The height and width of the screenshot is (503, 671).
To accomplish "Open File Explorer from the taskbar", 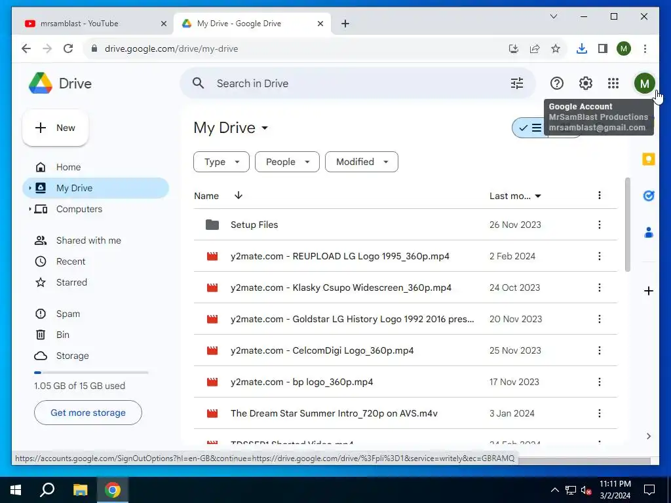I will point(80,490).
